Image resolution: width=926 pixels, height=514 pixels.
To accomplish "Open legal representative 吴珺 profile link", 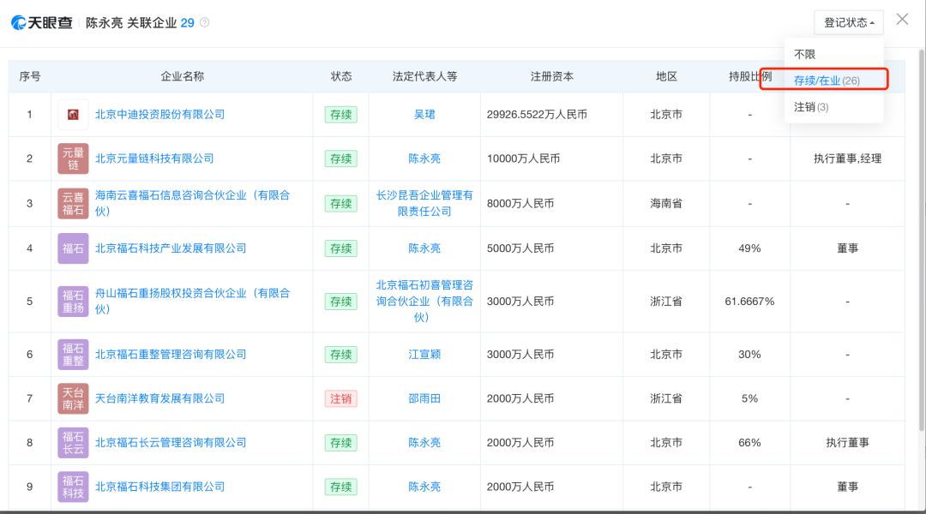I will tap(424, 114).
